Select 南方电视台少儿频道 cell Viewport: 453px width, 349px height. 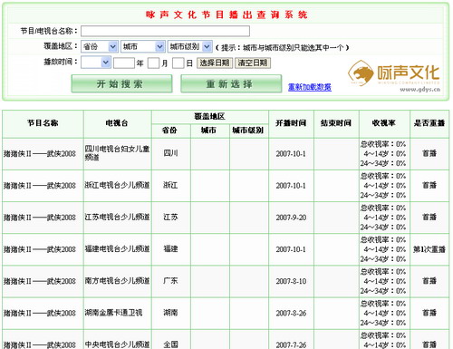pos(117,281)
